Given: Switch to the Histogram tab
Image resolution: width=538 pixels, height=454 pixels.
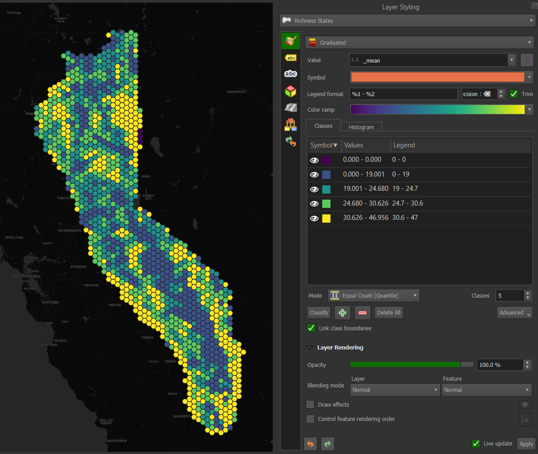Looking at the screenshot, I should [x=361, y=127].
